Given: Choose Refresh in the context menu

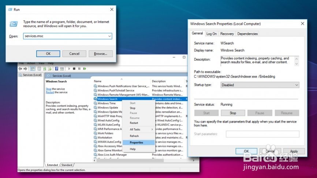Looking at the screenshot, I should pyautogui.click(x=139, y=136).
